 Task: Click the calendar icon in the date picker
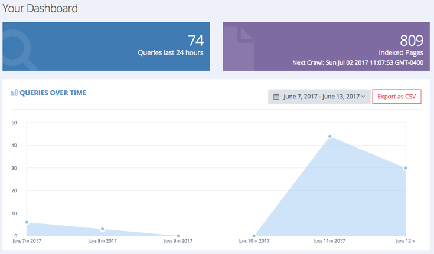click(276, 97)
